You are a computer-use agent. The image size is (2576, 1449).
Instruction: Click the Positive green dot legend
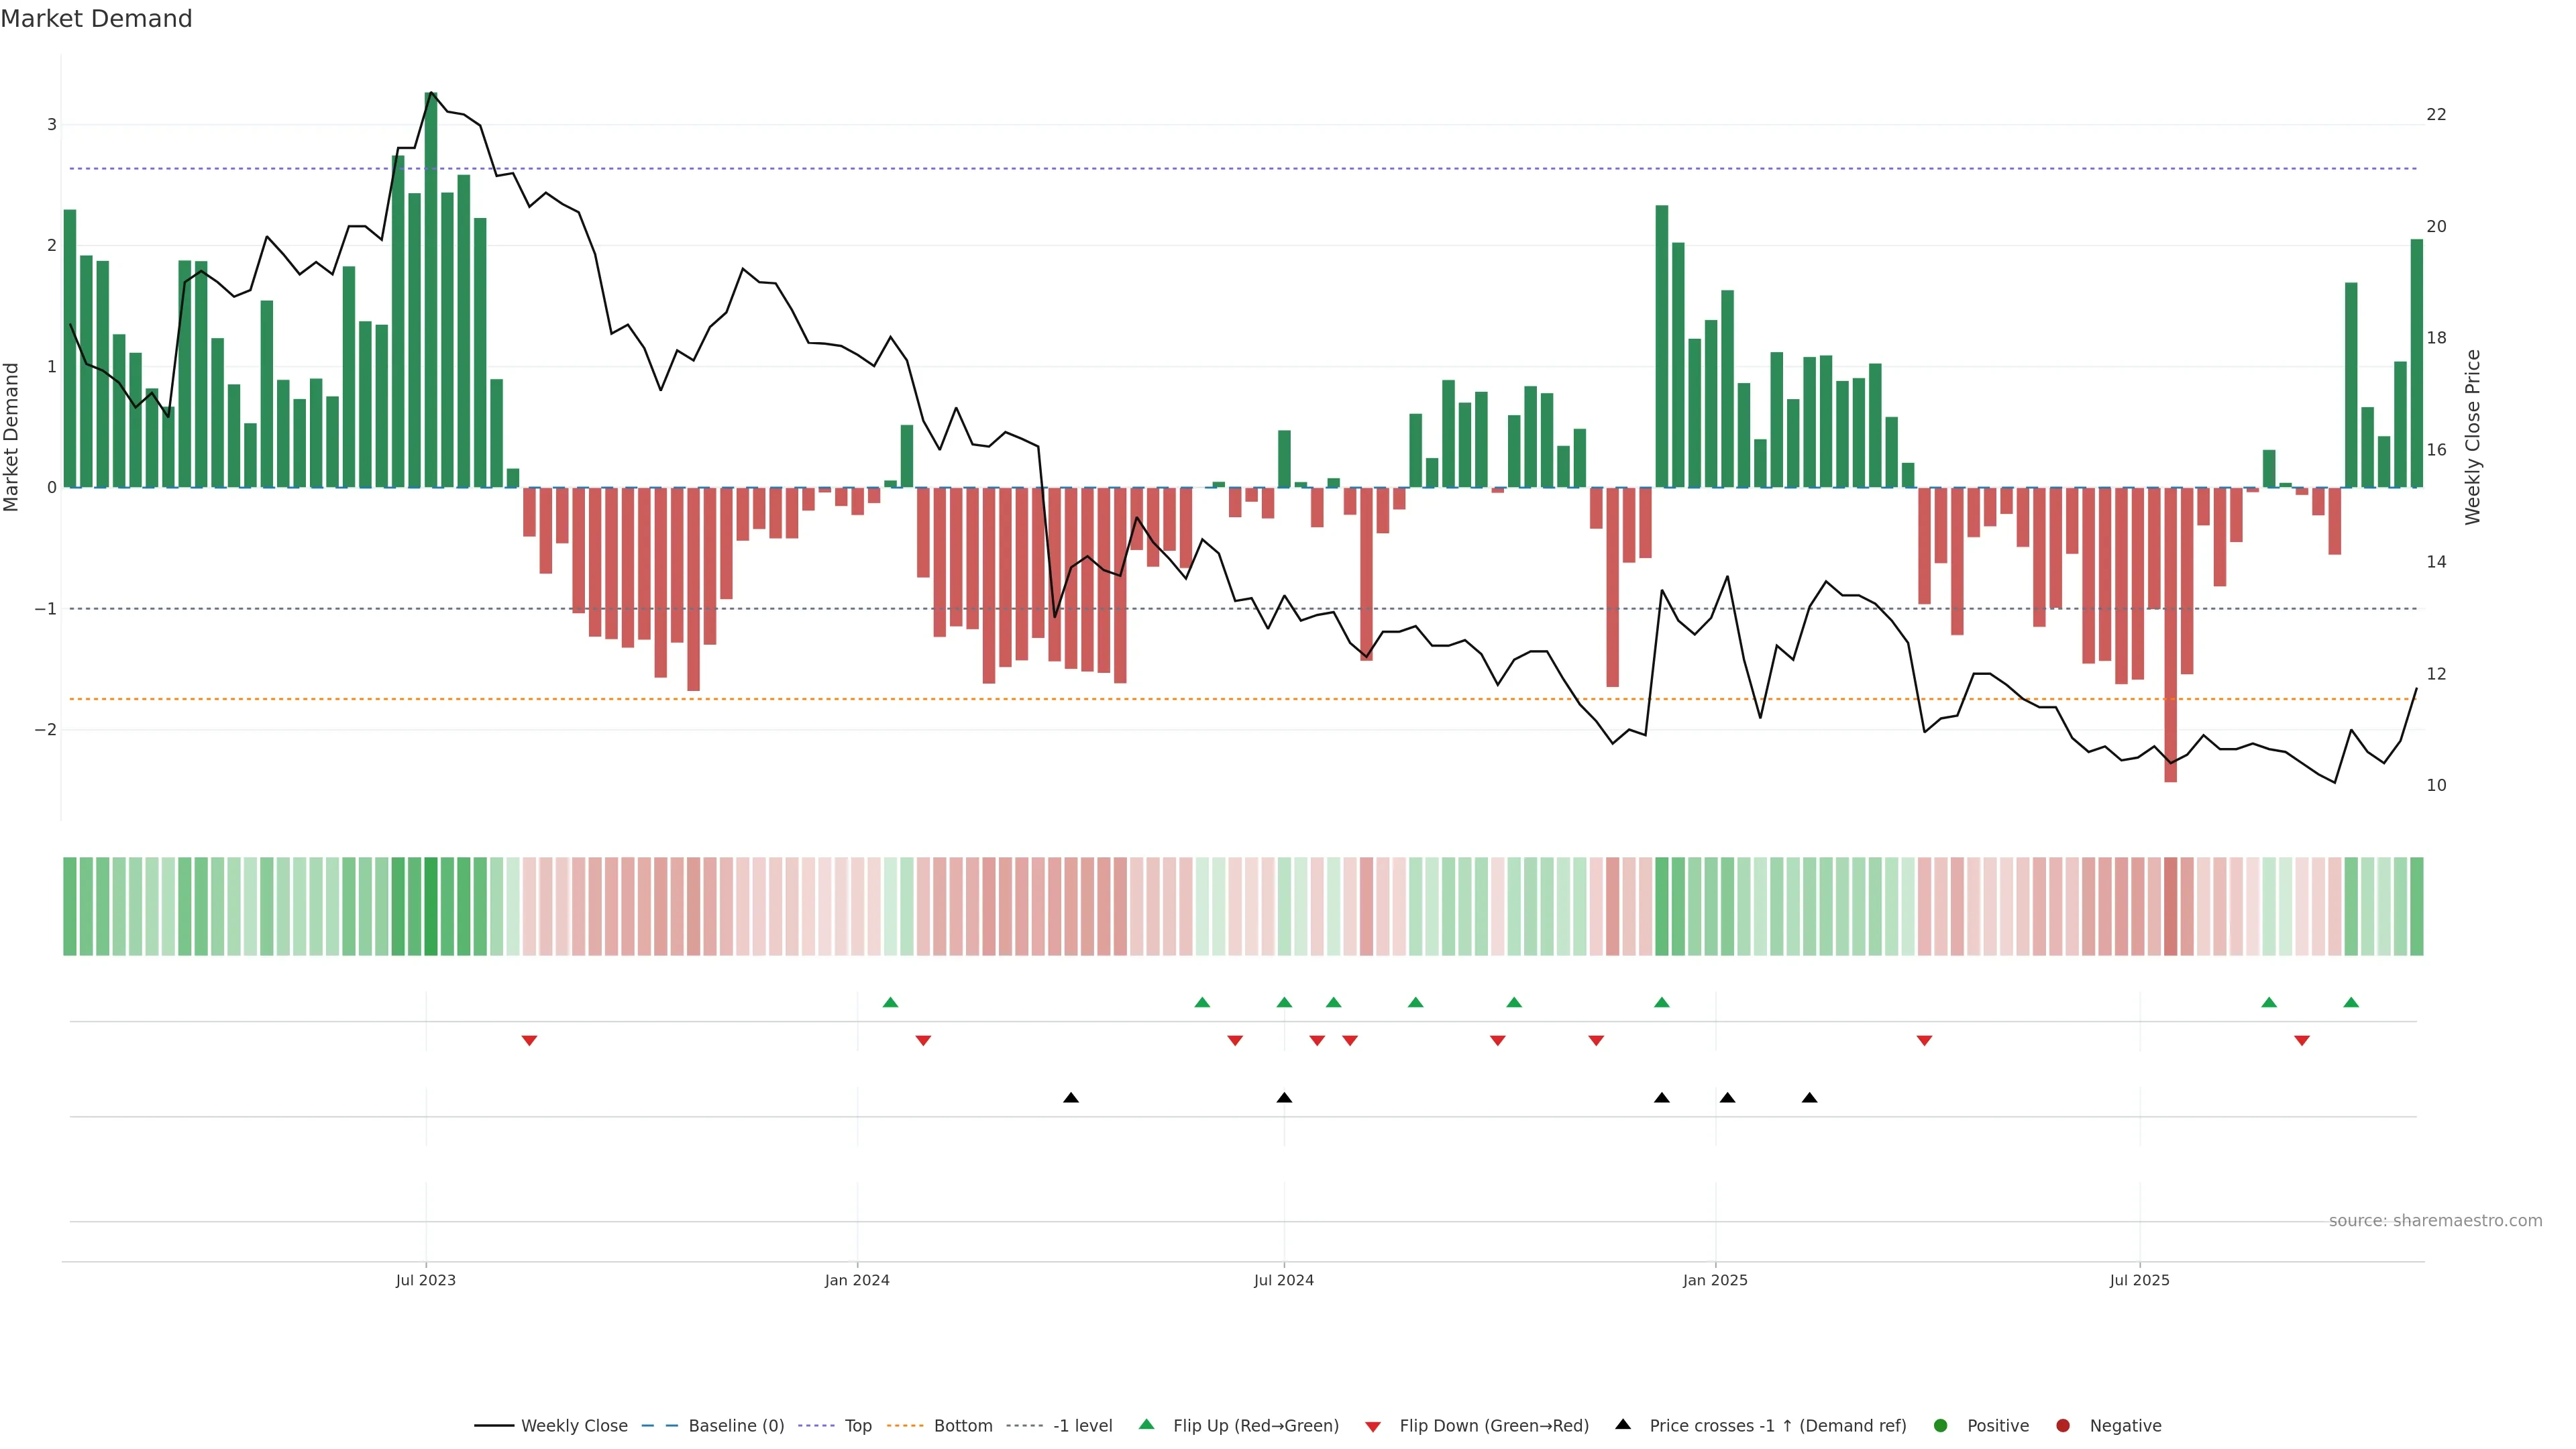click(1941, 1426)
